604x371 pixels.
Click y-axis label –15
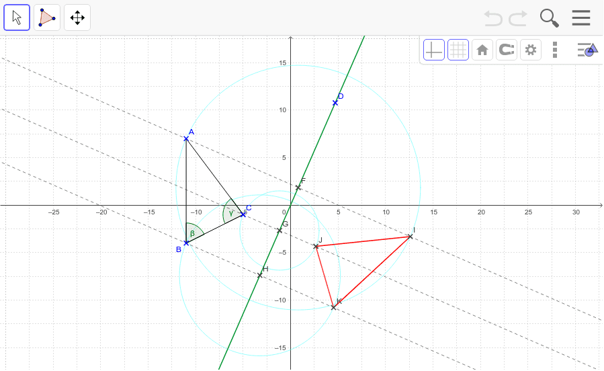click(280, 348)
